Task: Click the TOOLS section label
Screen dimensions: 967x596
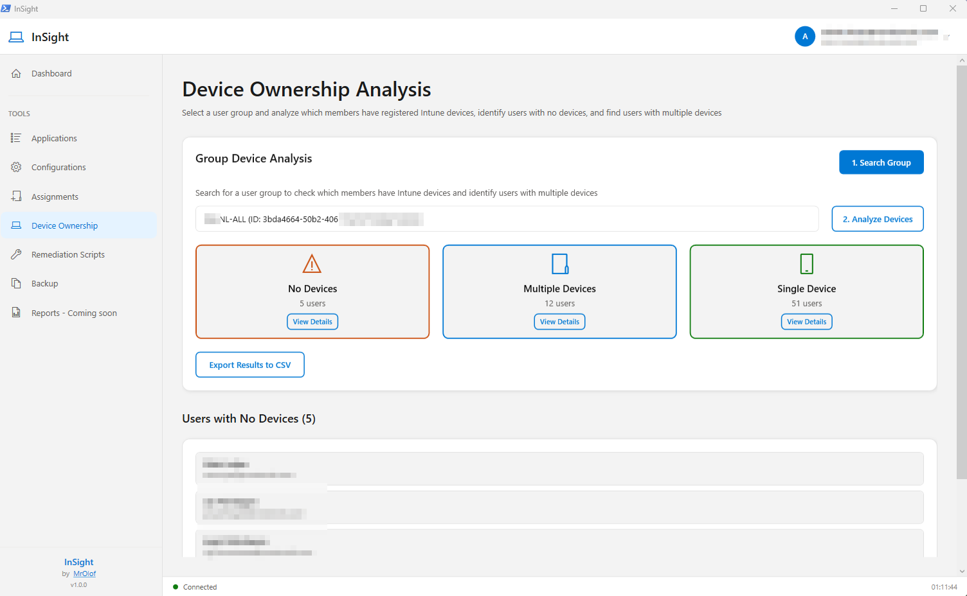Action: coord(19,114)
